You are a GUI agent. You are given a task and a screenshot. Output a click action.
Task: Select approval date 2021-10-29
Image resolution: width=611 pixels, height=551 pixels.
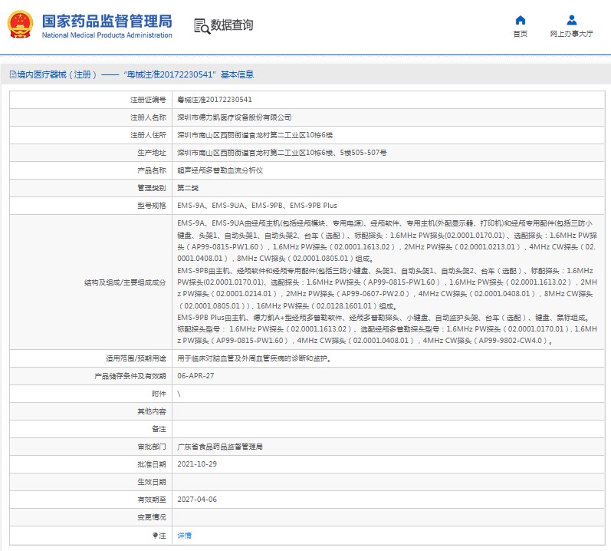tap(197, 464)
